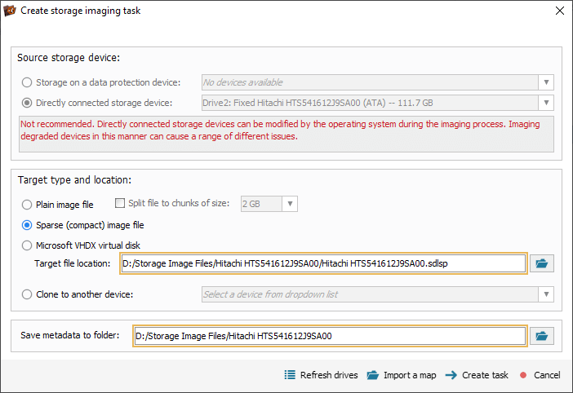Click folder icon beside Target file location
The image size is (573, 393).
coord(541,263)
